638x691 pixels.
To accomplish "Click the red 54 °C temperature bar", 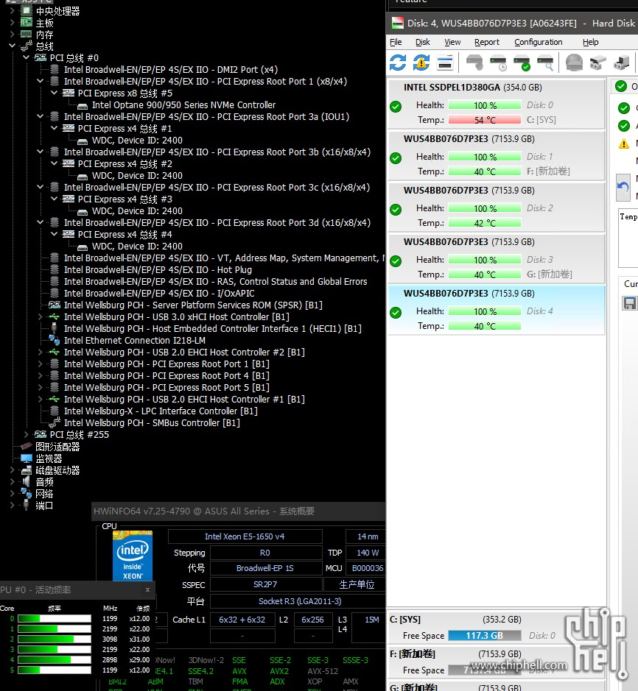I will pos(485,120).
